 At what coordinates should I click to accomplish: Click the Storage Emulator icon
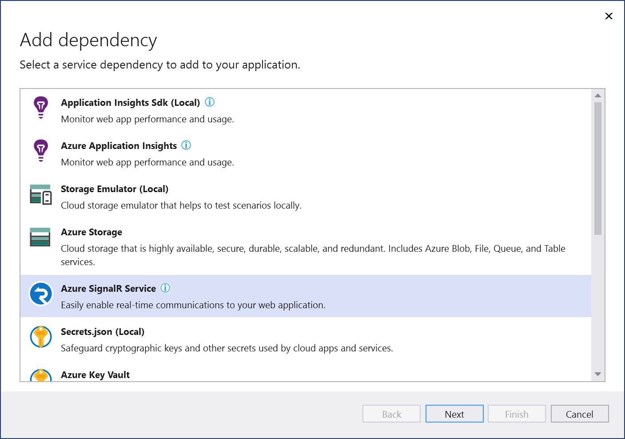click(x=40, y=194)
